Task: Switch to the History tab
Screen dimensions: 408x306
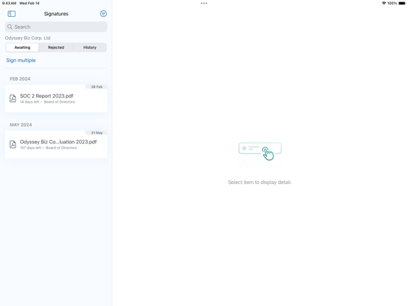Action: 89,47
